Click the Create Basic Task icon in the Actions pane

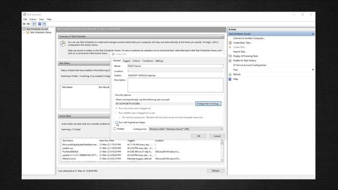230,43
